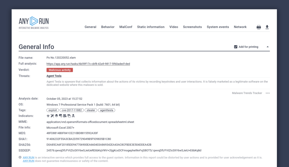Image resolution: width=289 pixels, height=167 pixels.
Task: Uncheck the Add for printing checkbox
Action: pyautogui.click(x=236, y=47)
